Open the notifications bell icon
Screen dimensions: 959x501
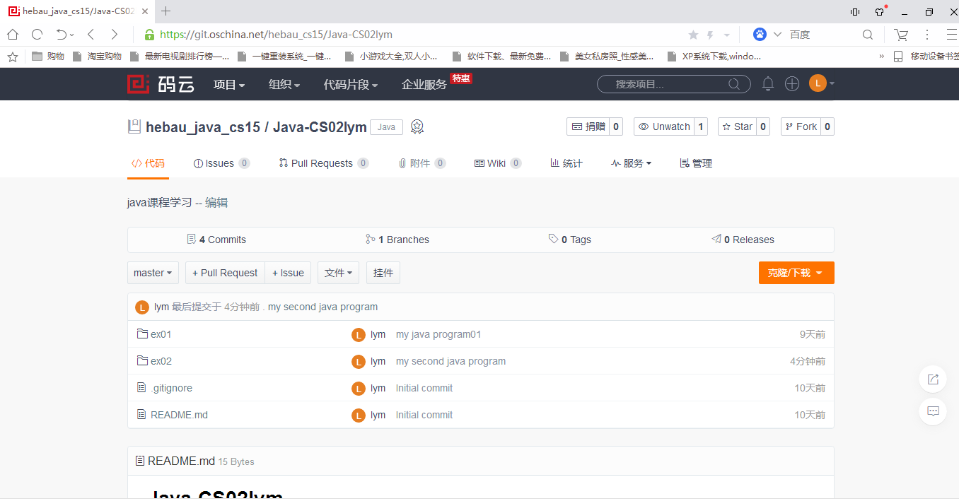768,84
